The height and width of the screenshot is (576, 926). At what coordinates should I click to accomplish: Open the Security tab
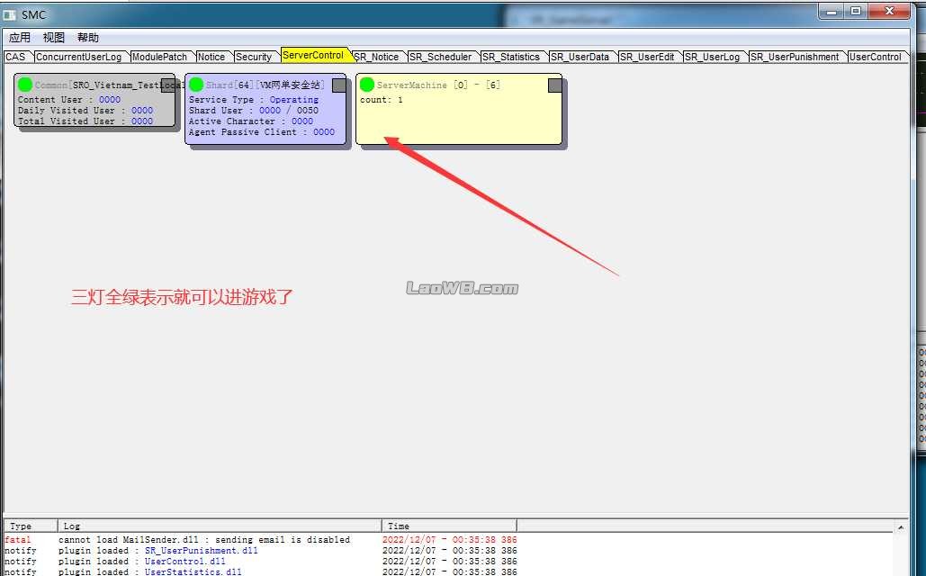(x=253, y=57)
